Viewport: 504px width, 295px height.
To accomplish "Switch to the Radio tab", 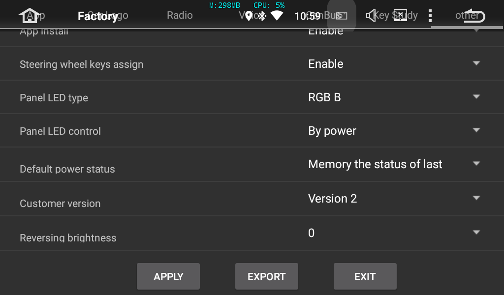I will (x=180, y=15).
